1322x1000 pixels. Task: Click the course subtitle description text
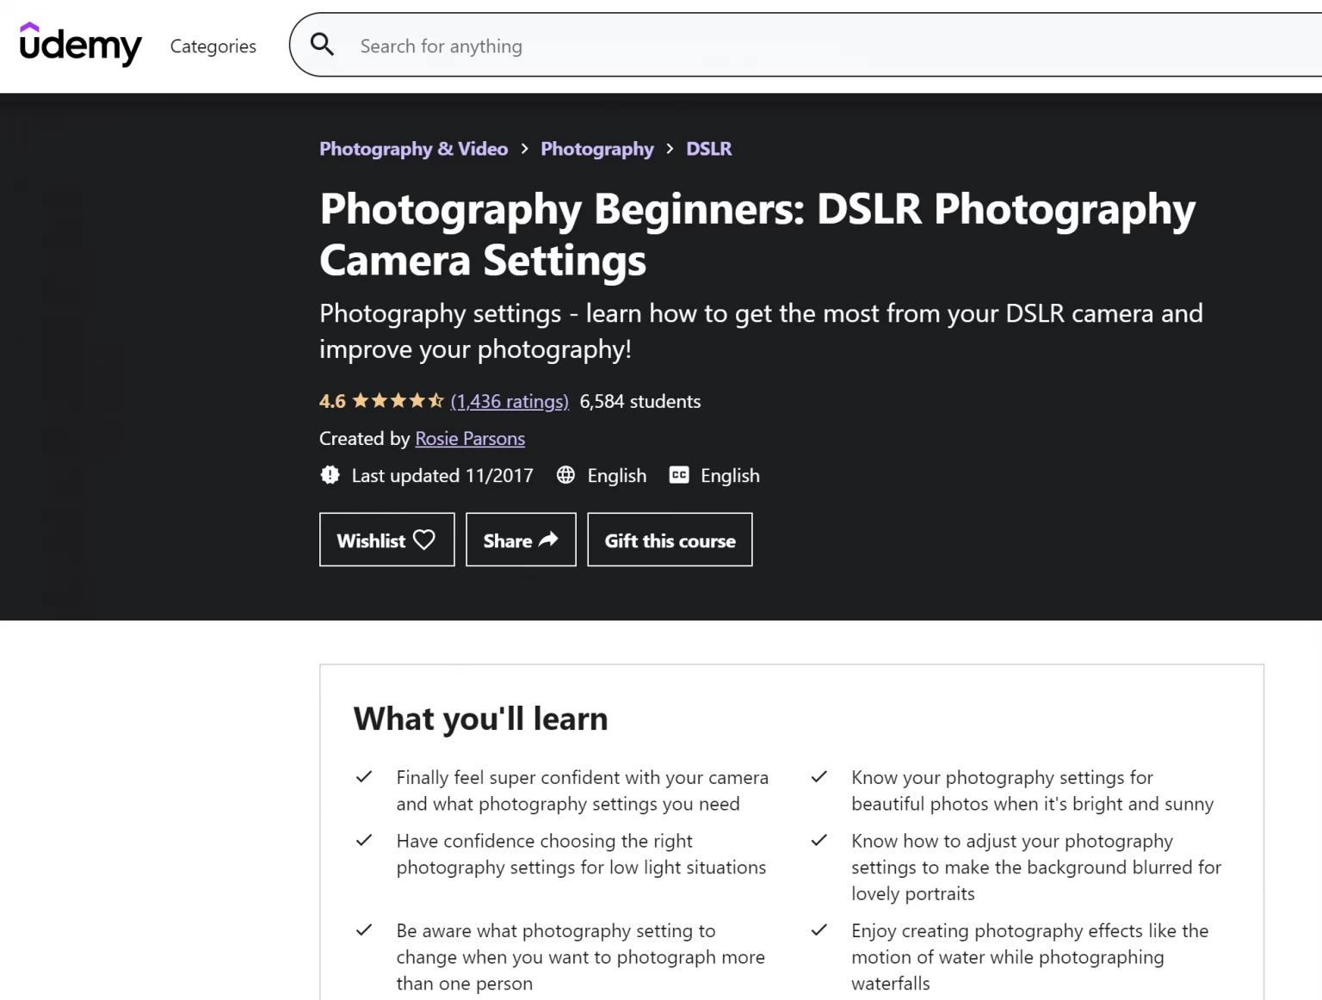coord(761,331)
